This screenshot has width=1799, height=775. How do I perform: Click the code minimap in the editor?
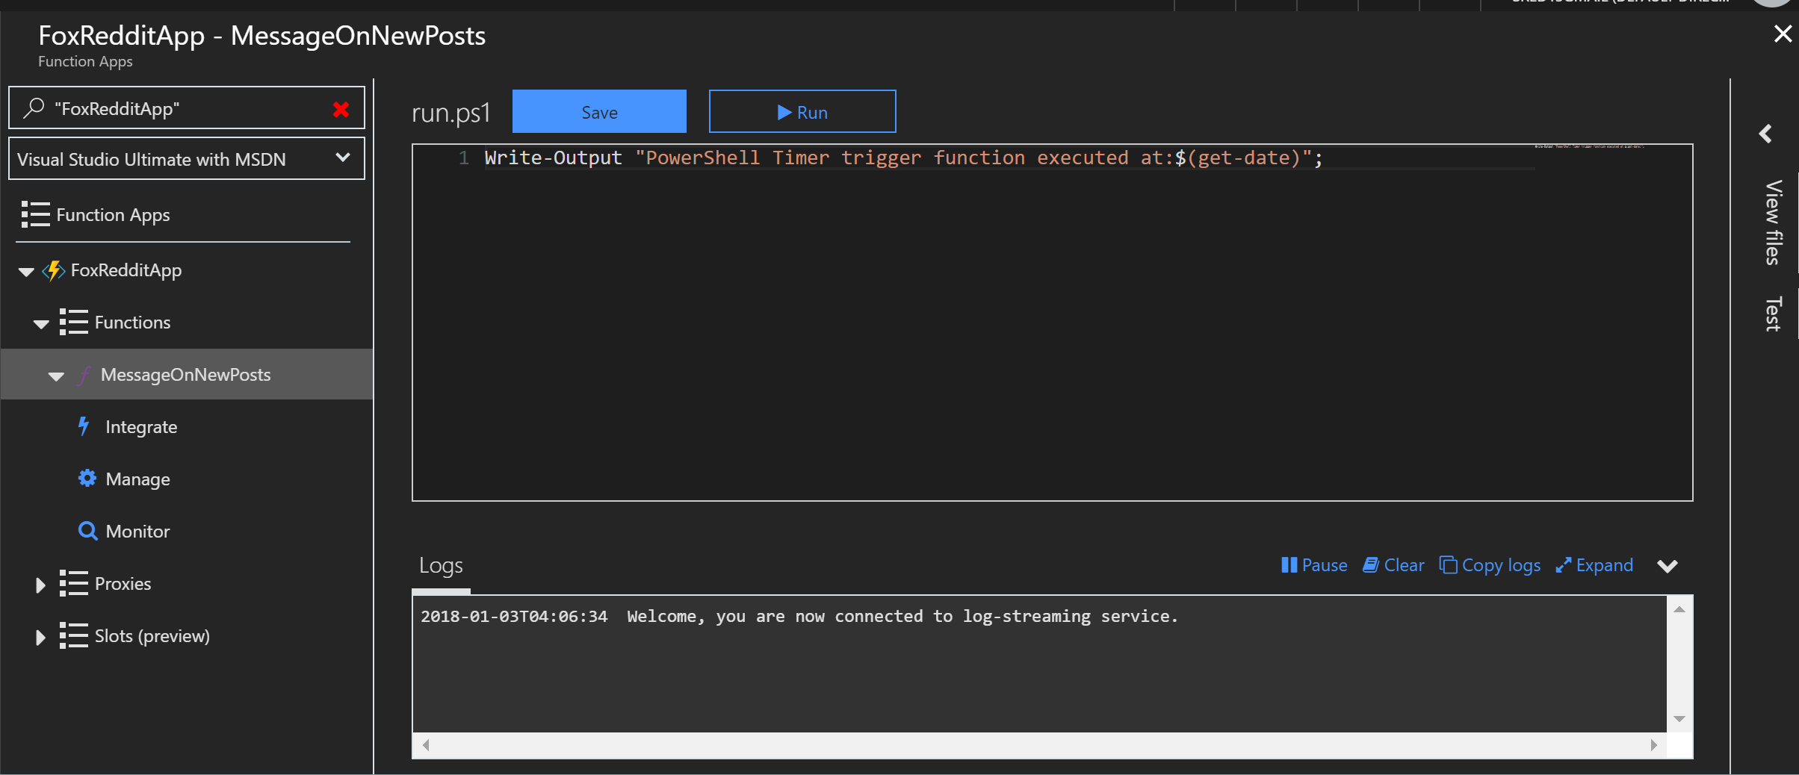[1589, 146]
